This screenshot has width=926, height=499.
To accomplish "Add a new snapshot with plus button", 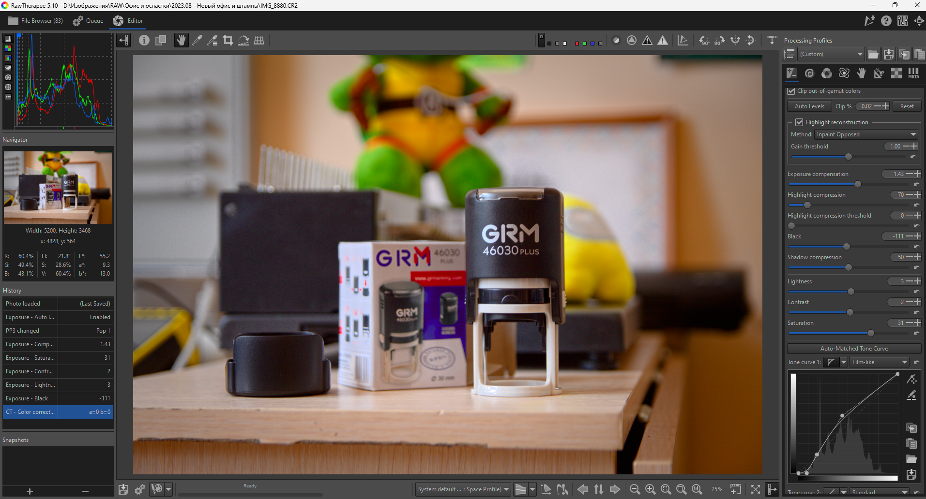I will (x=30, y=491).
